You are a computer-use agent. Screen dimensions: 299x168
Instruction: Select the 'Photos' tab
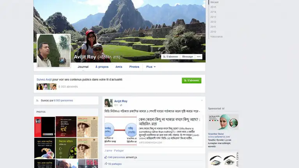(x=134, y=67)
